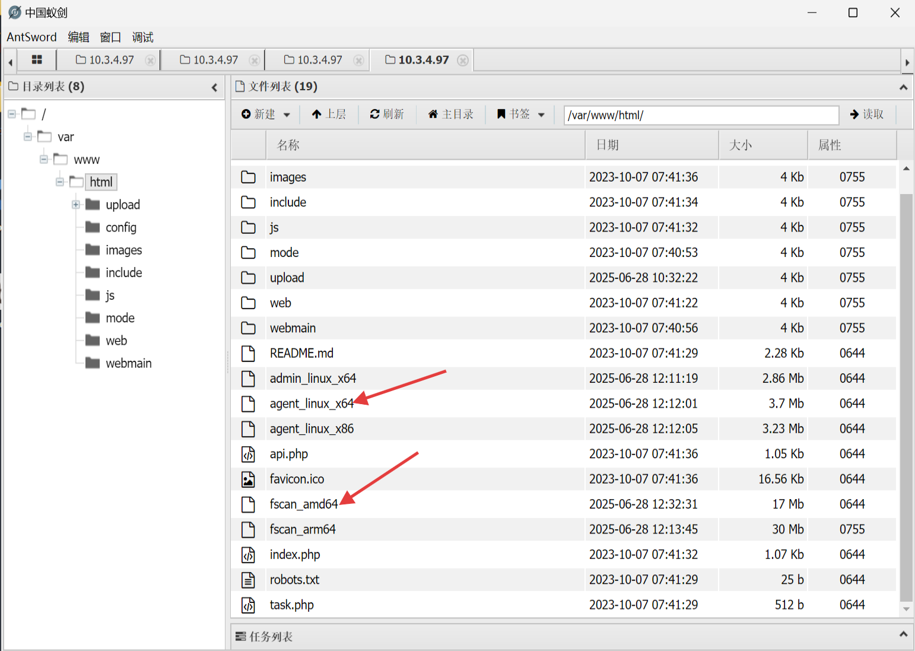Click the robots.txt text file icon

248,580
